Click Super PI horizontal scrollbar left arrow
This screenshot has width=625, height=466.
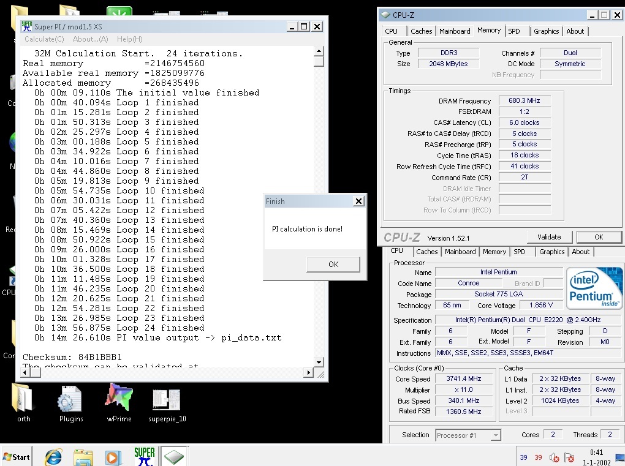point(26,373)
